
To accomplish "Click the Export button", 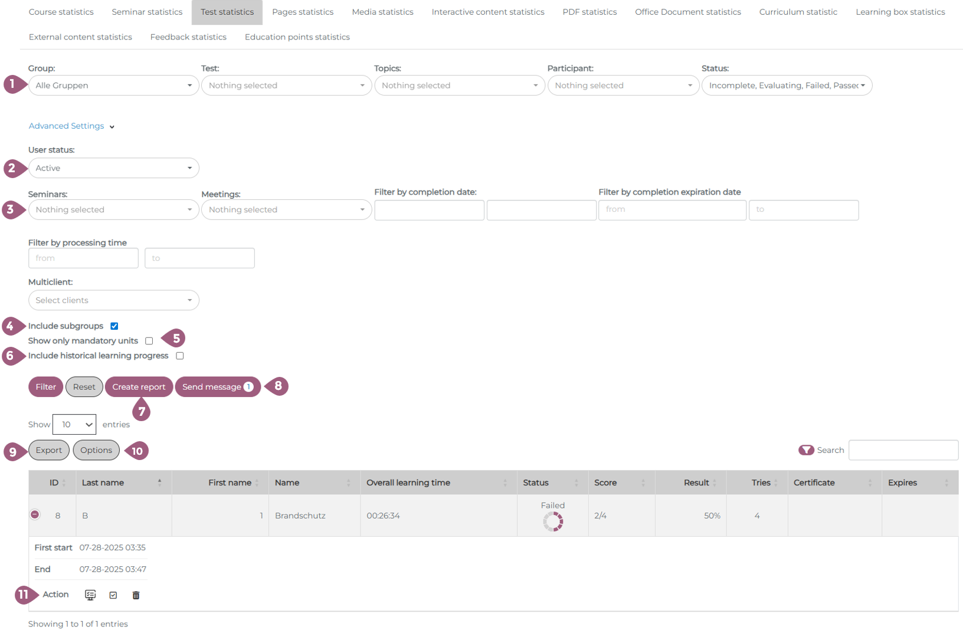I will 48,450.
